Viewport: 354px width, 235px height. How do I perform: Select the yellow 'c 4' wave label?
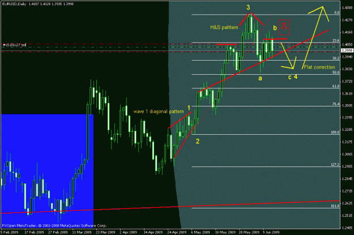tap(293, 77)
